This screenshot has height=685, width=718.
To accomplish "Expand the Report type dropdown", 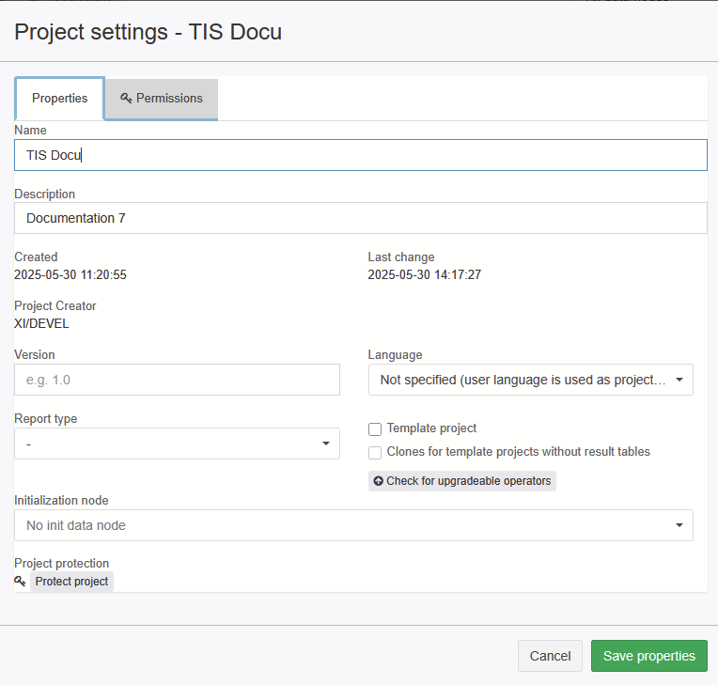I will (x=177, y=444).
